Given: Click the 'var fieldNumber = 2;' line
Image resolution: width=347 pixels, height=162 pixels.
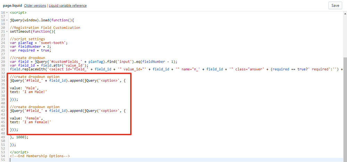Looking at the screenshot, I should [x=31, y=47].
